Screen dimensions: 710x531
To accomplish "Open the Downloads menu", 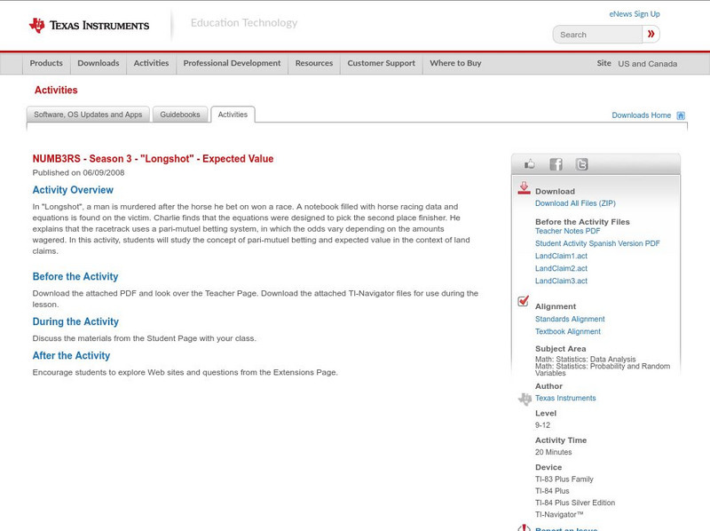I will (99, 63).
